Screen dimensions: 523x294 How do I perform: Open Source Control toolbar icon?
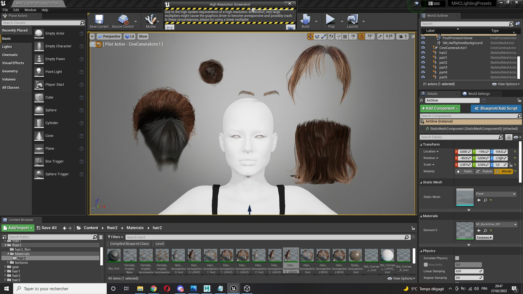click(x=123, y=19)
